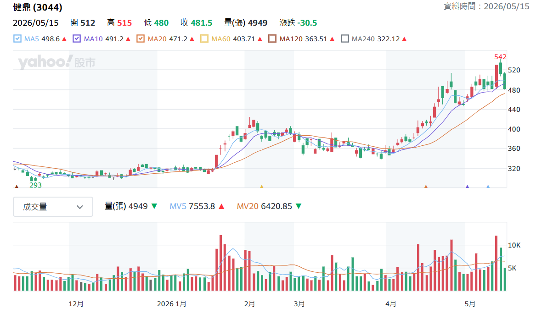Click the latest green candlestick at chart's right end
The image size is (536, 314).
coord(505,81)
